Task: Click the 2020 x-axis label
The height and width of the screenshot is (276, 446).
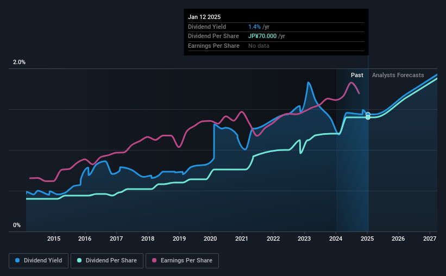Action: pos(210,239)
